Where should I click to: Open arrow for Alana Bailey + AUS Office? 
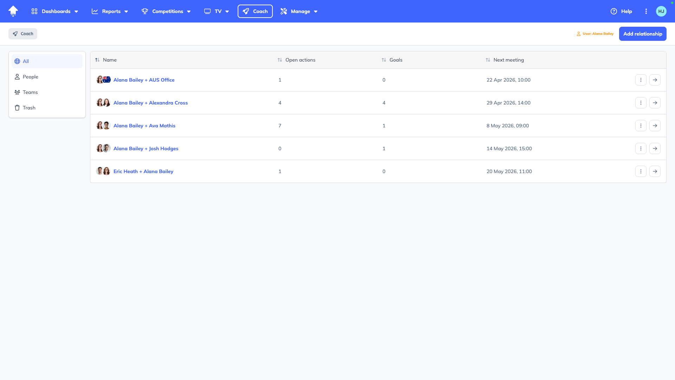655,80
